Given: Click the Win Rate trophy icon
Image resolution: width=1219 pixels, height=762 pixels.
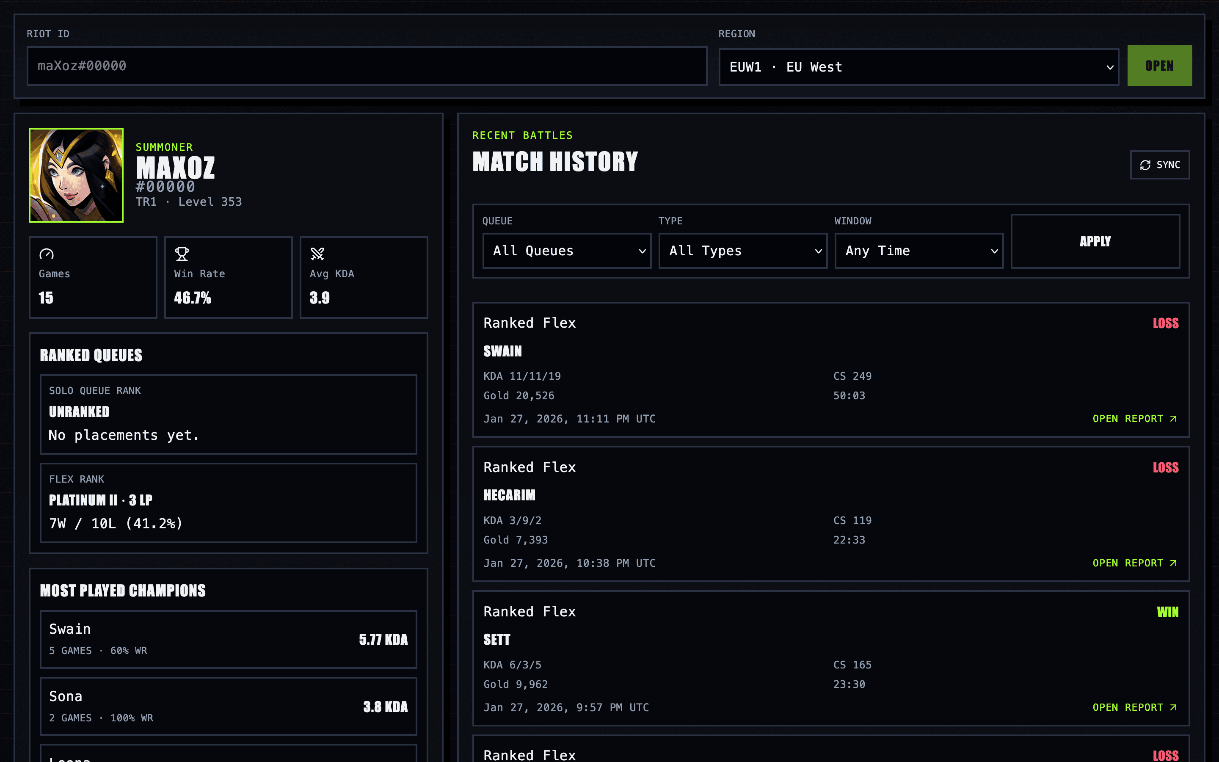Looking at the screenshot, I should 182,254.
